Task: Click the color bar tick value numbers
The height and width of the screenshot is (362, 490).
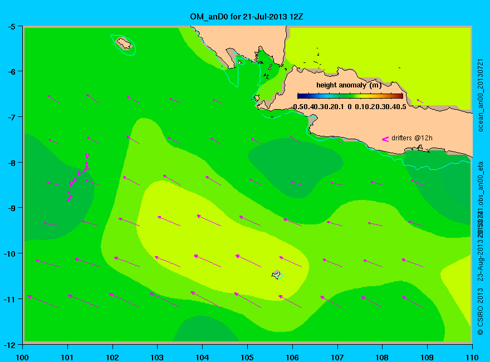Action: coord(349,107)
